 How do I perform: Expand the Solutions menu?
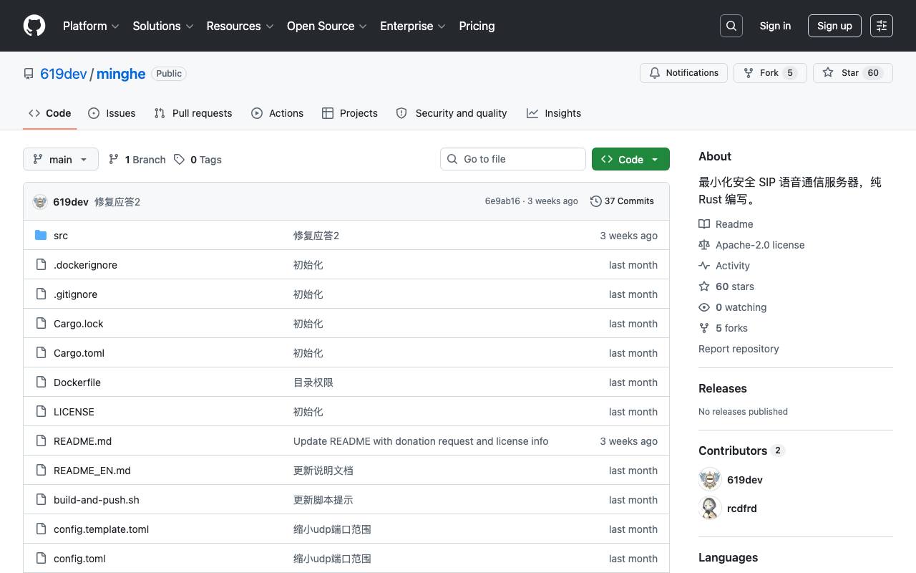pyautogui.click(x=163, y=26)
